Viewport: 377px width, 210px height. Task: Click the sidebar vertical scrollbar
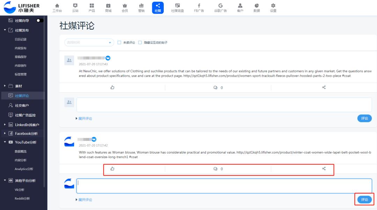tap(44, 102)
